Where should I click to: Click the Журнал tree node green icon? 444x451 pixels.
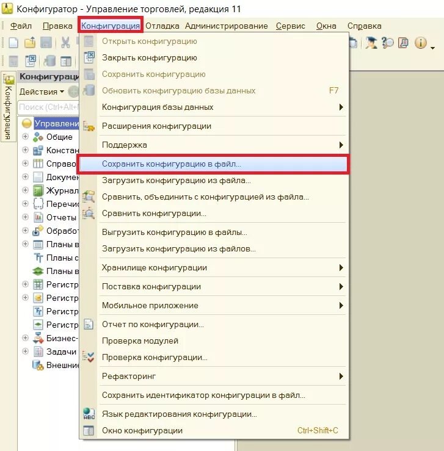click(38, 190)
